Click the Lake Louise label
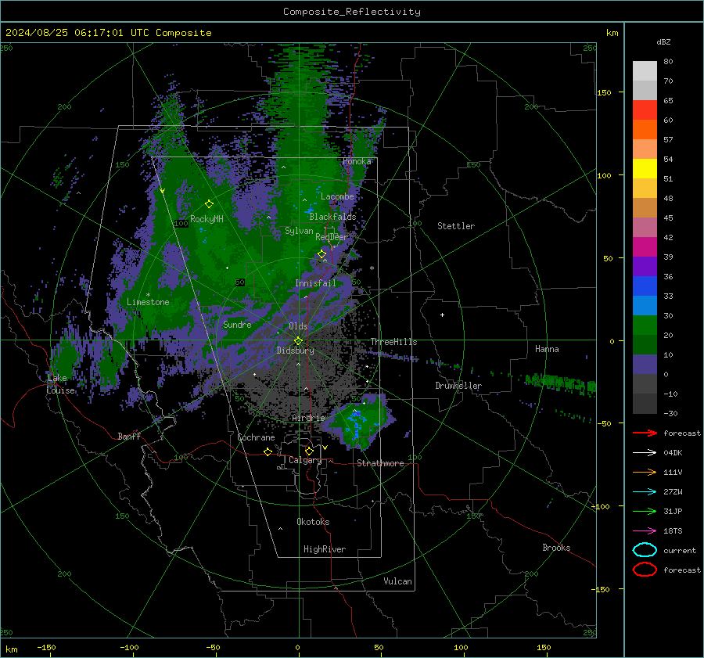The width and height of the screenshot is (704, 658). coord(61,384)
